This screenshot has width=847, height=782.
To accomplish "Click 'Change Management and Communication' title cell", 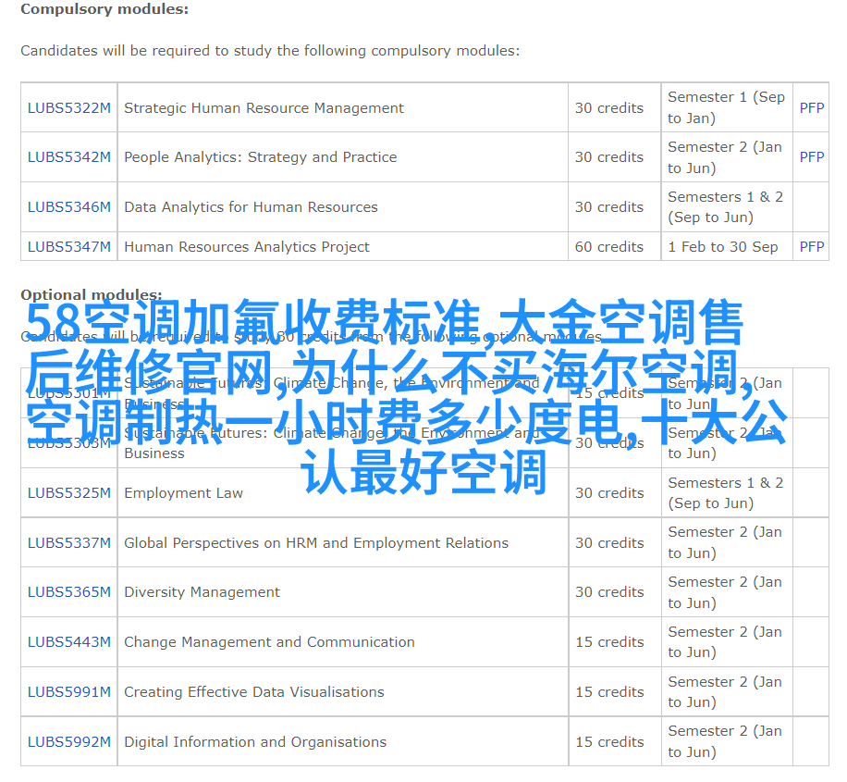I will [269, 642].
